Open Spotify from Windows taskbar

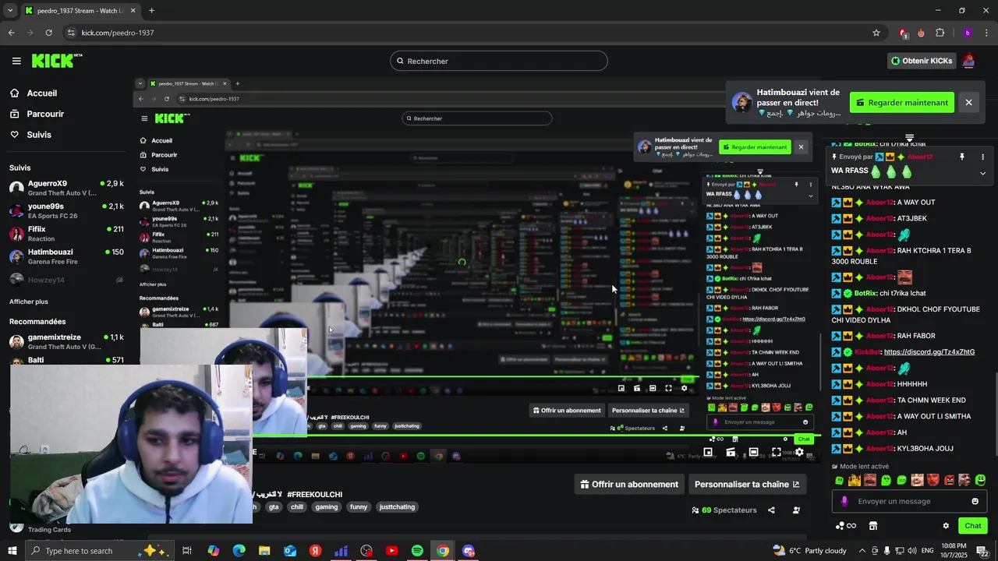pyautogui.click(x=417, y=551)
